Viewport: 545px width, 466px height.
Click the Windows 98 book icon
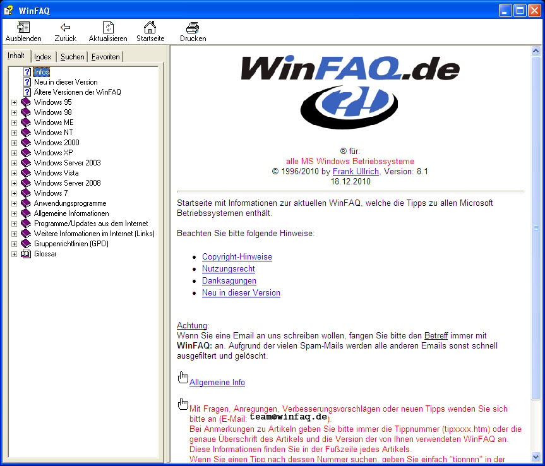[26, 112]
